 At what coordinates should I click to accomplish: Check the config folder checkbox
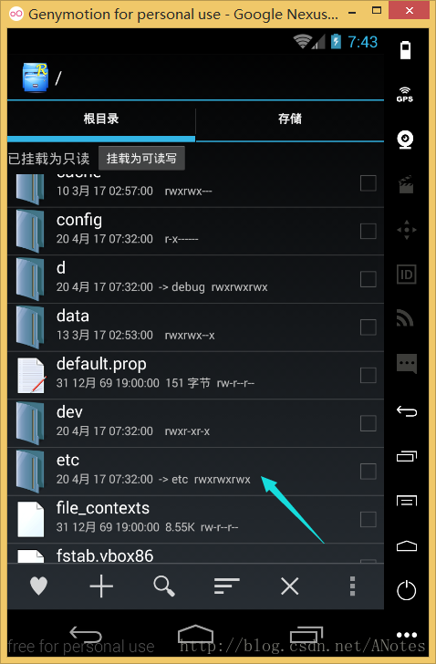pyautogui.click(x=368, y=232)
